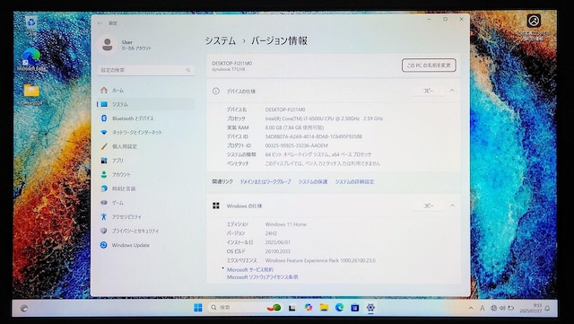Open Microsoft Store from the taskbar
574x324 pixels.
pos(355,308)
